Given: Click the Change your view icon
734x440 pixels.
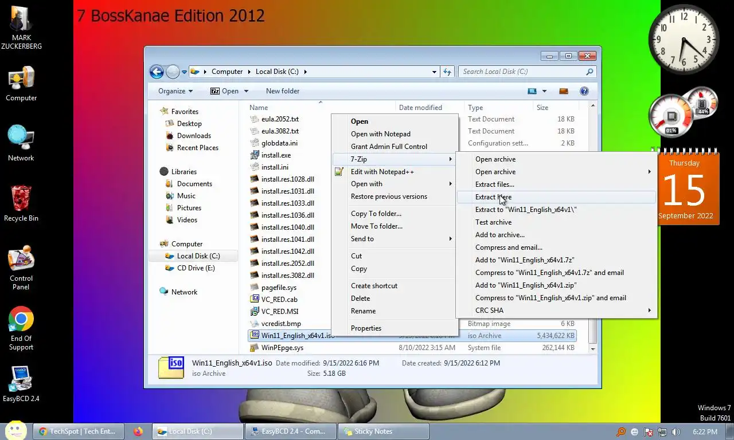Looking at the screenshot, I should coord(532,91).
